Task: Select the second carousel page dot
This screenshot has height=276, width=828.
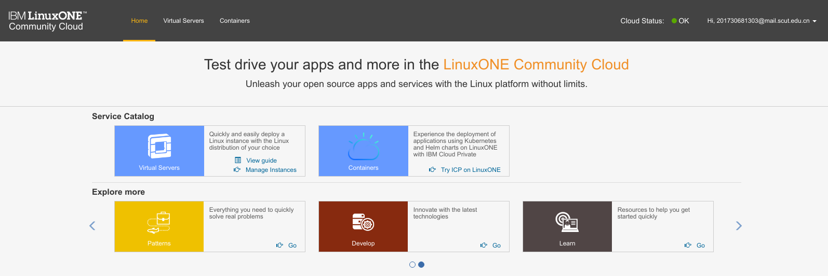Action: (x=421, y=265)
